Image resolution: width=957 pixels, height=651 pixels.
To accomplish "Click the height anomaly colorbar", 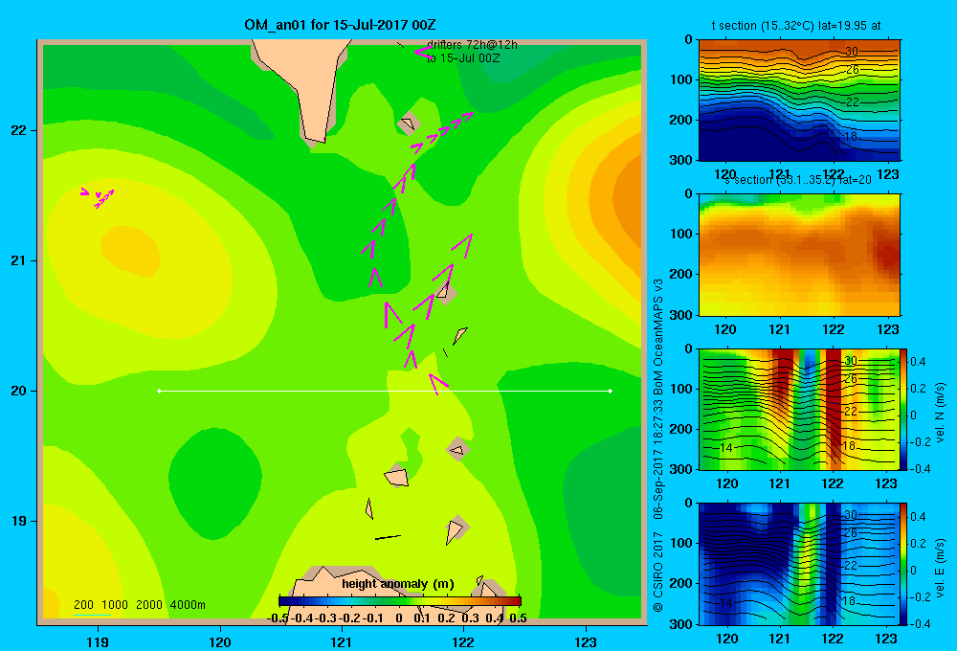I will (x=400, y=601).
